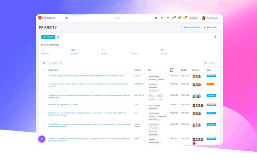Click the 'revitalisation' tag
Screen dimensions: 257x160
point(154,128)
